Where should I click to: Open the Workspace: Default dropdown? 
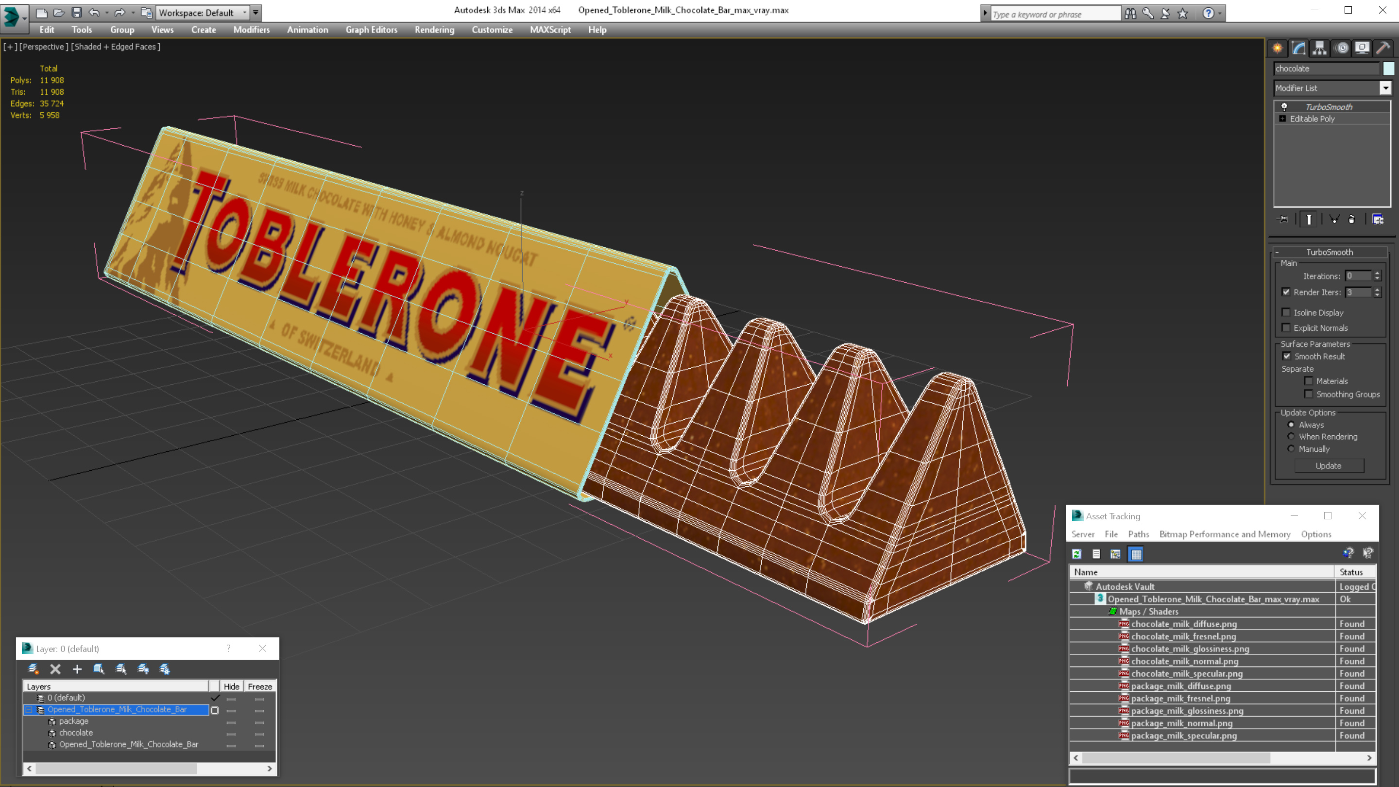click(x=203, y=13)
